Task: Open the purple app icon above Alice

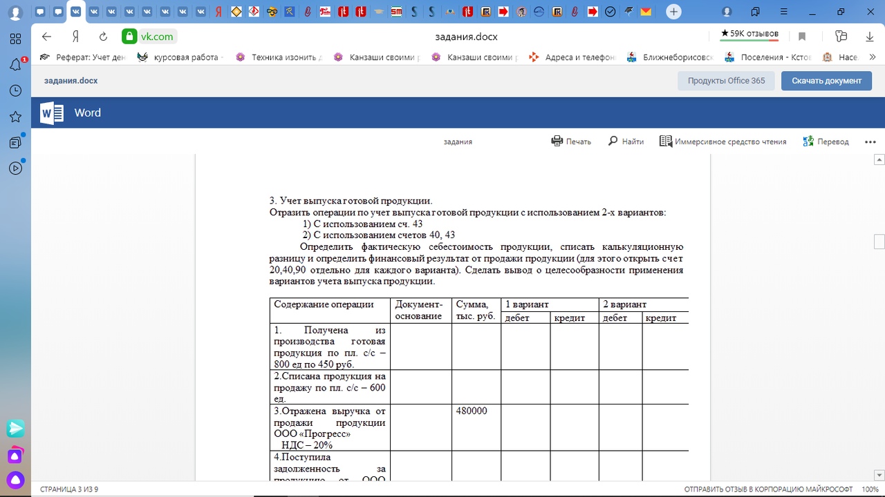Action: [x=15, y=455]
